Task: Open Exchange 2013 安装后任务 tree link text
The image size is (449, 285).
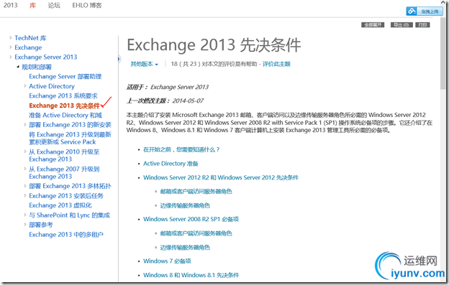Action: tap(66, 195)
